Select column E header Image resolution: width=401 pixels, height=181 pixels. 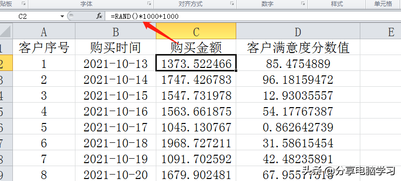click(381, 32)
